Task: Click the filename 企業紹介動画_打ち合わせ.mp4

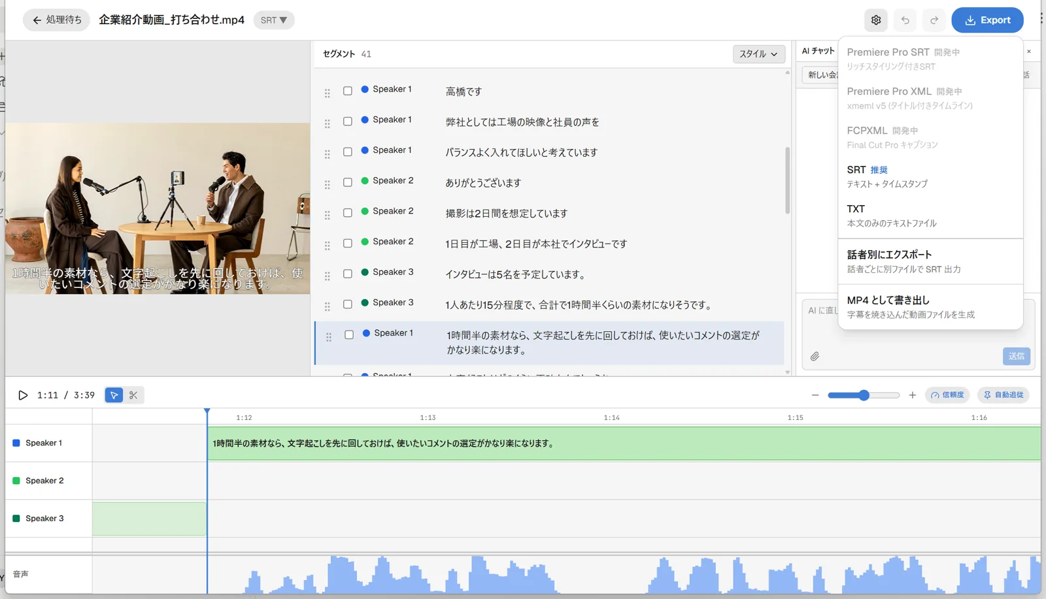Action: [171, 20]
